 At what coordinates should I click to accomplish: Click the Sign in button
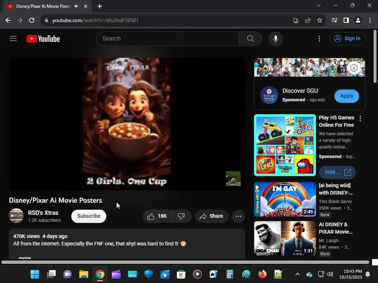tap(348, 38)
